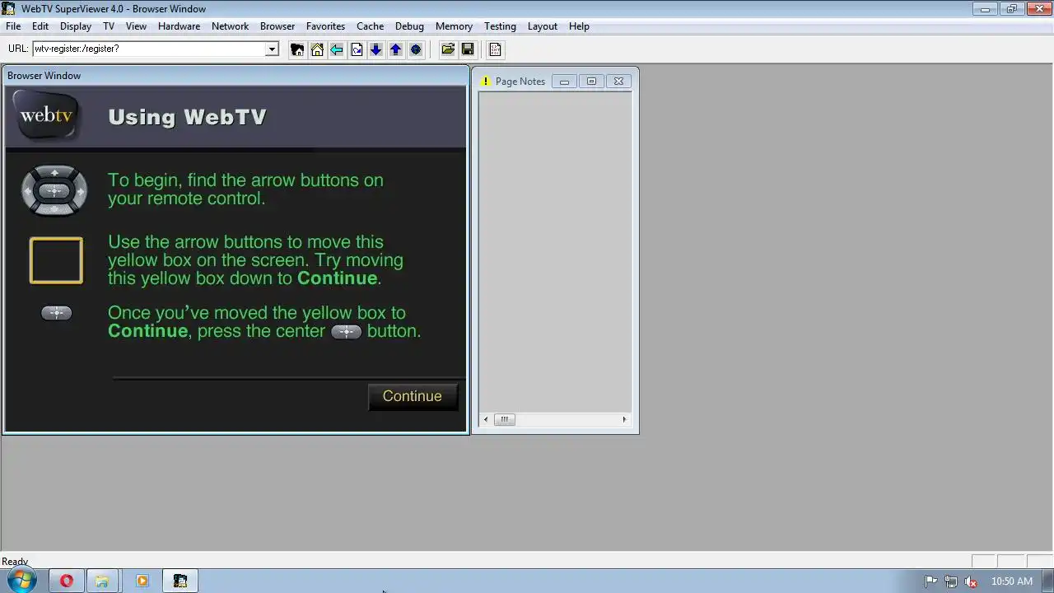
Task: Open the Debug menu
Action: coord(409,26)
